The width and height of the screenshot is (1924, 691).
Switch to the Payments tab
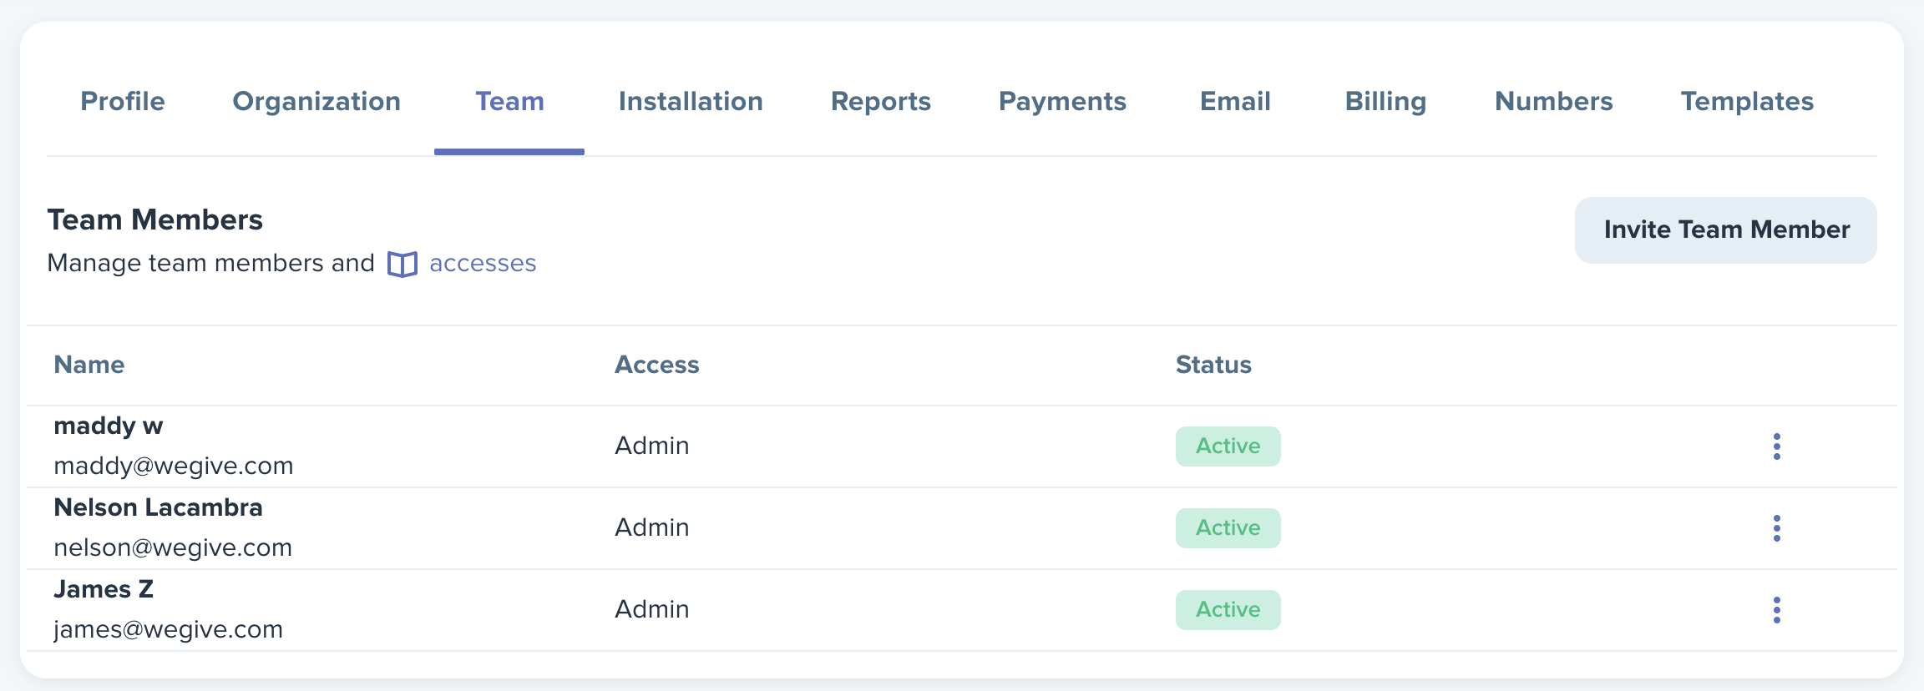point(1062,102)
